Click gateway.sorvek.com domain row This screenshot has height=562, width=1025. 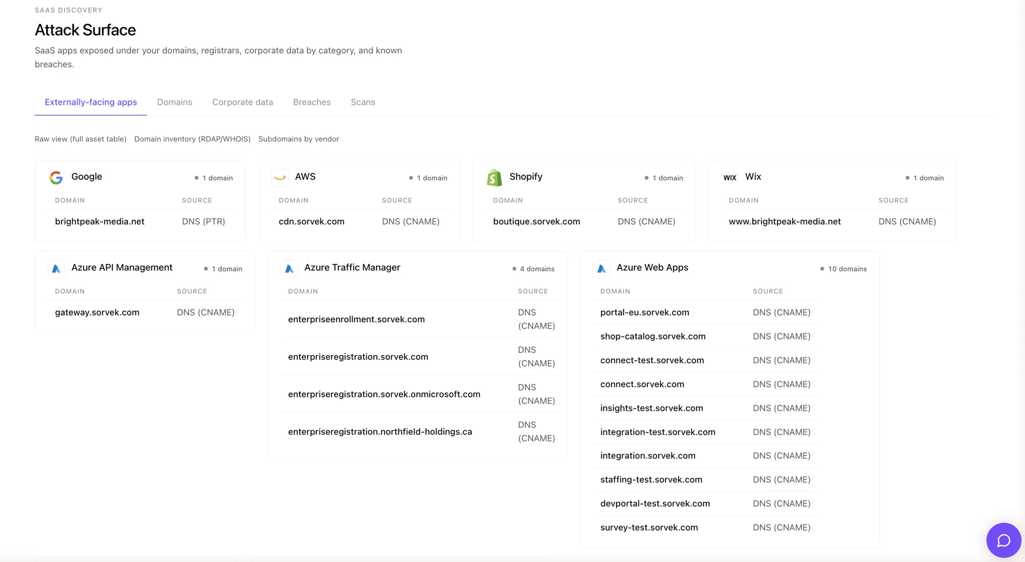pos(145,312)
